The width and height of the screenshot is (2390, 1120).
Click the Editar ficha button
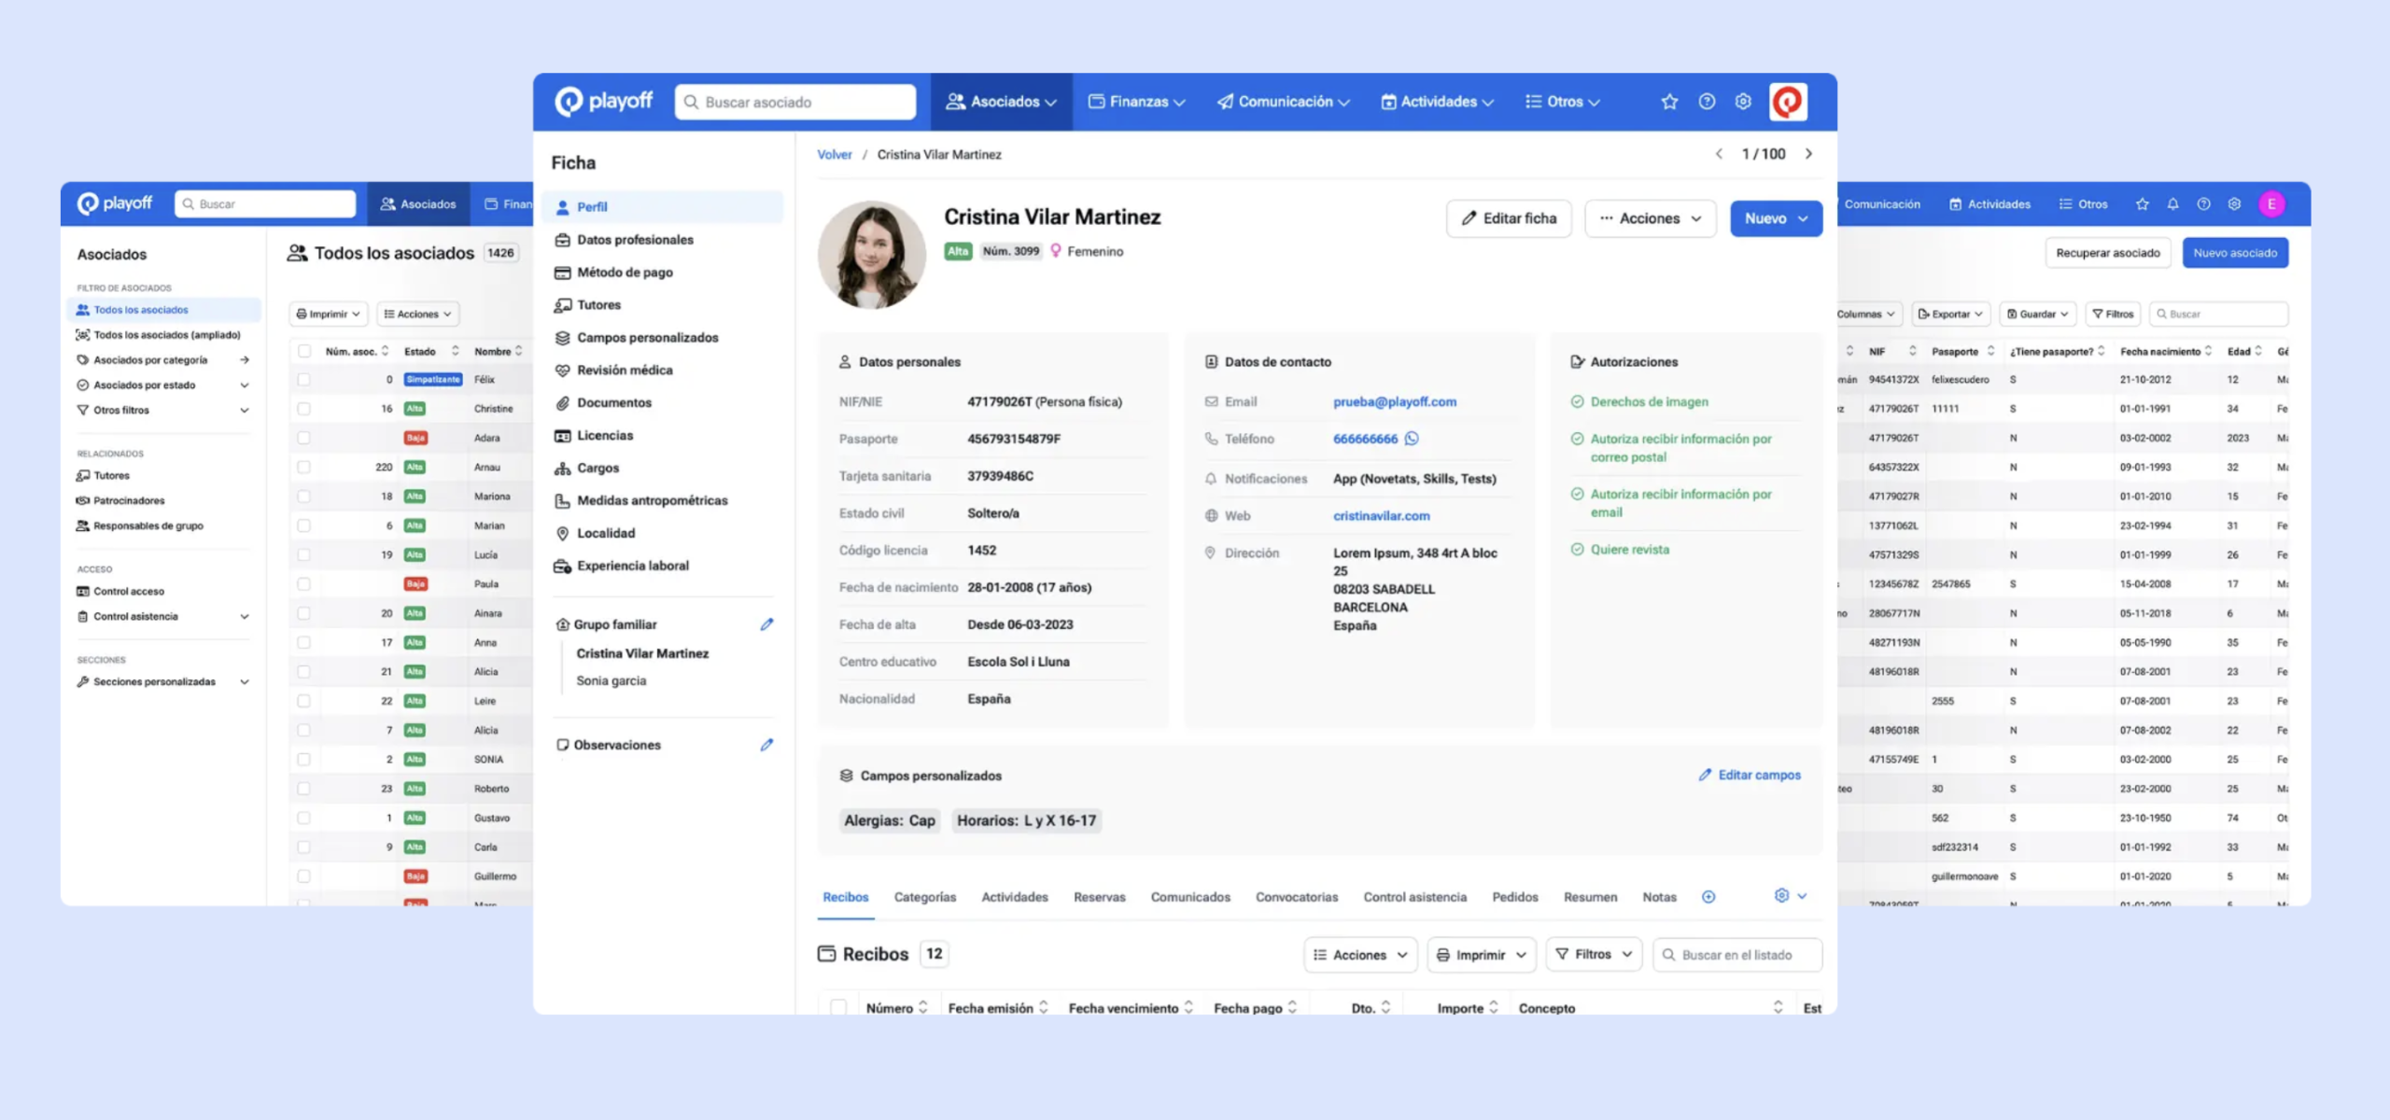[x=1509, y=218]
